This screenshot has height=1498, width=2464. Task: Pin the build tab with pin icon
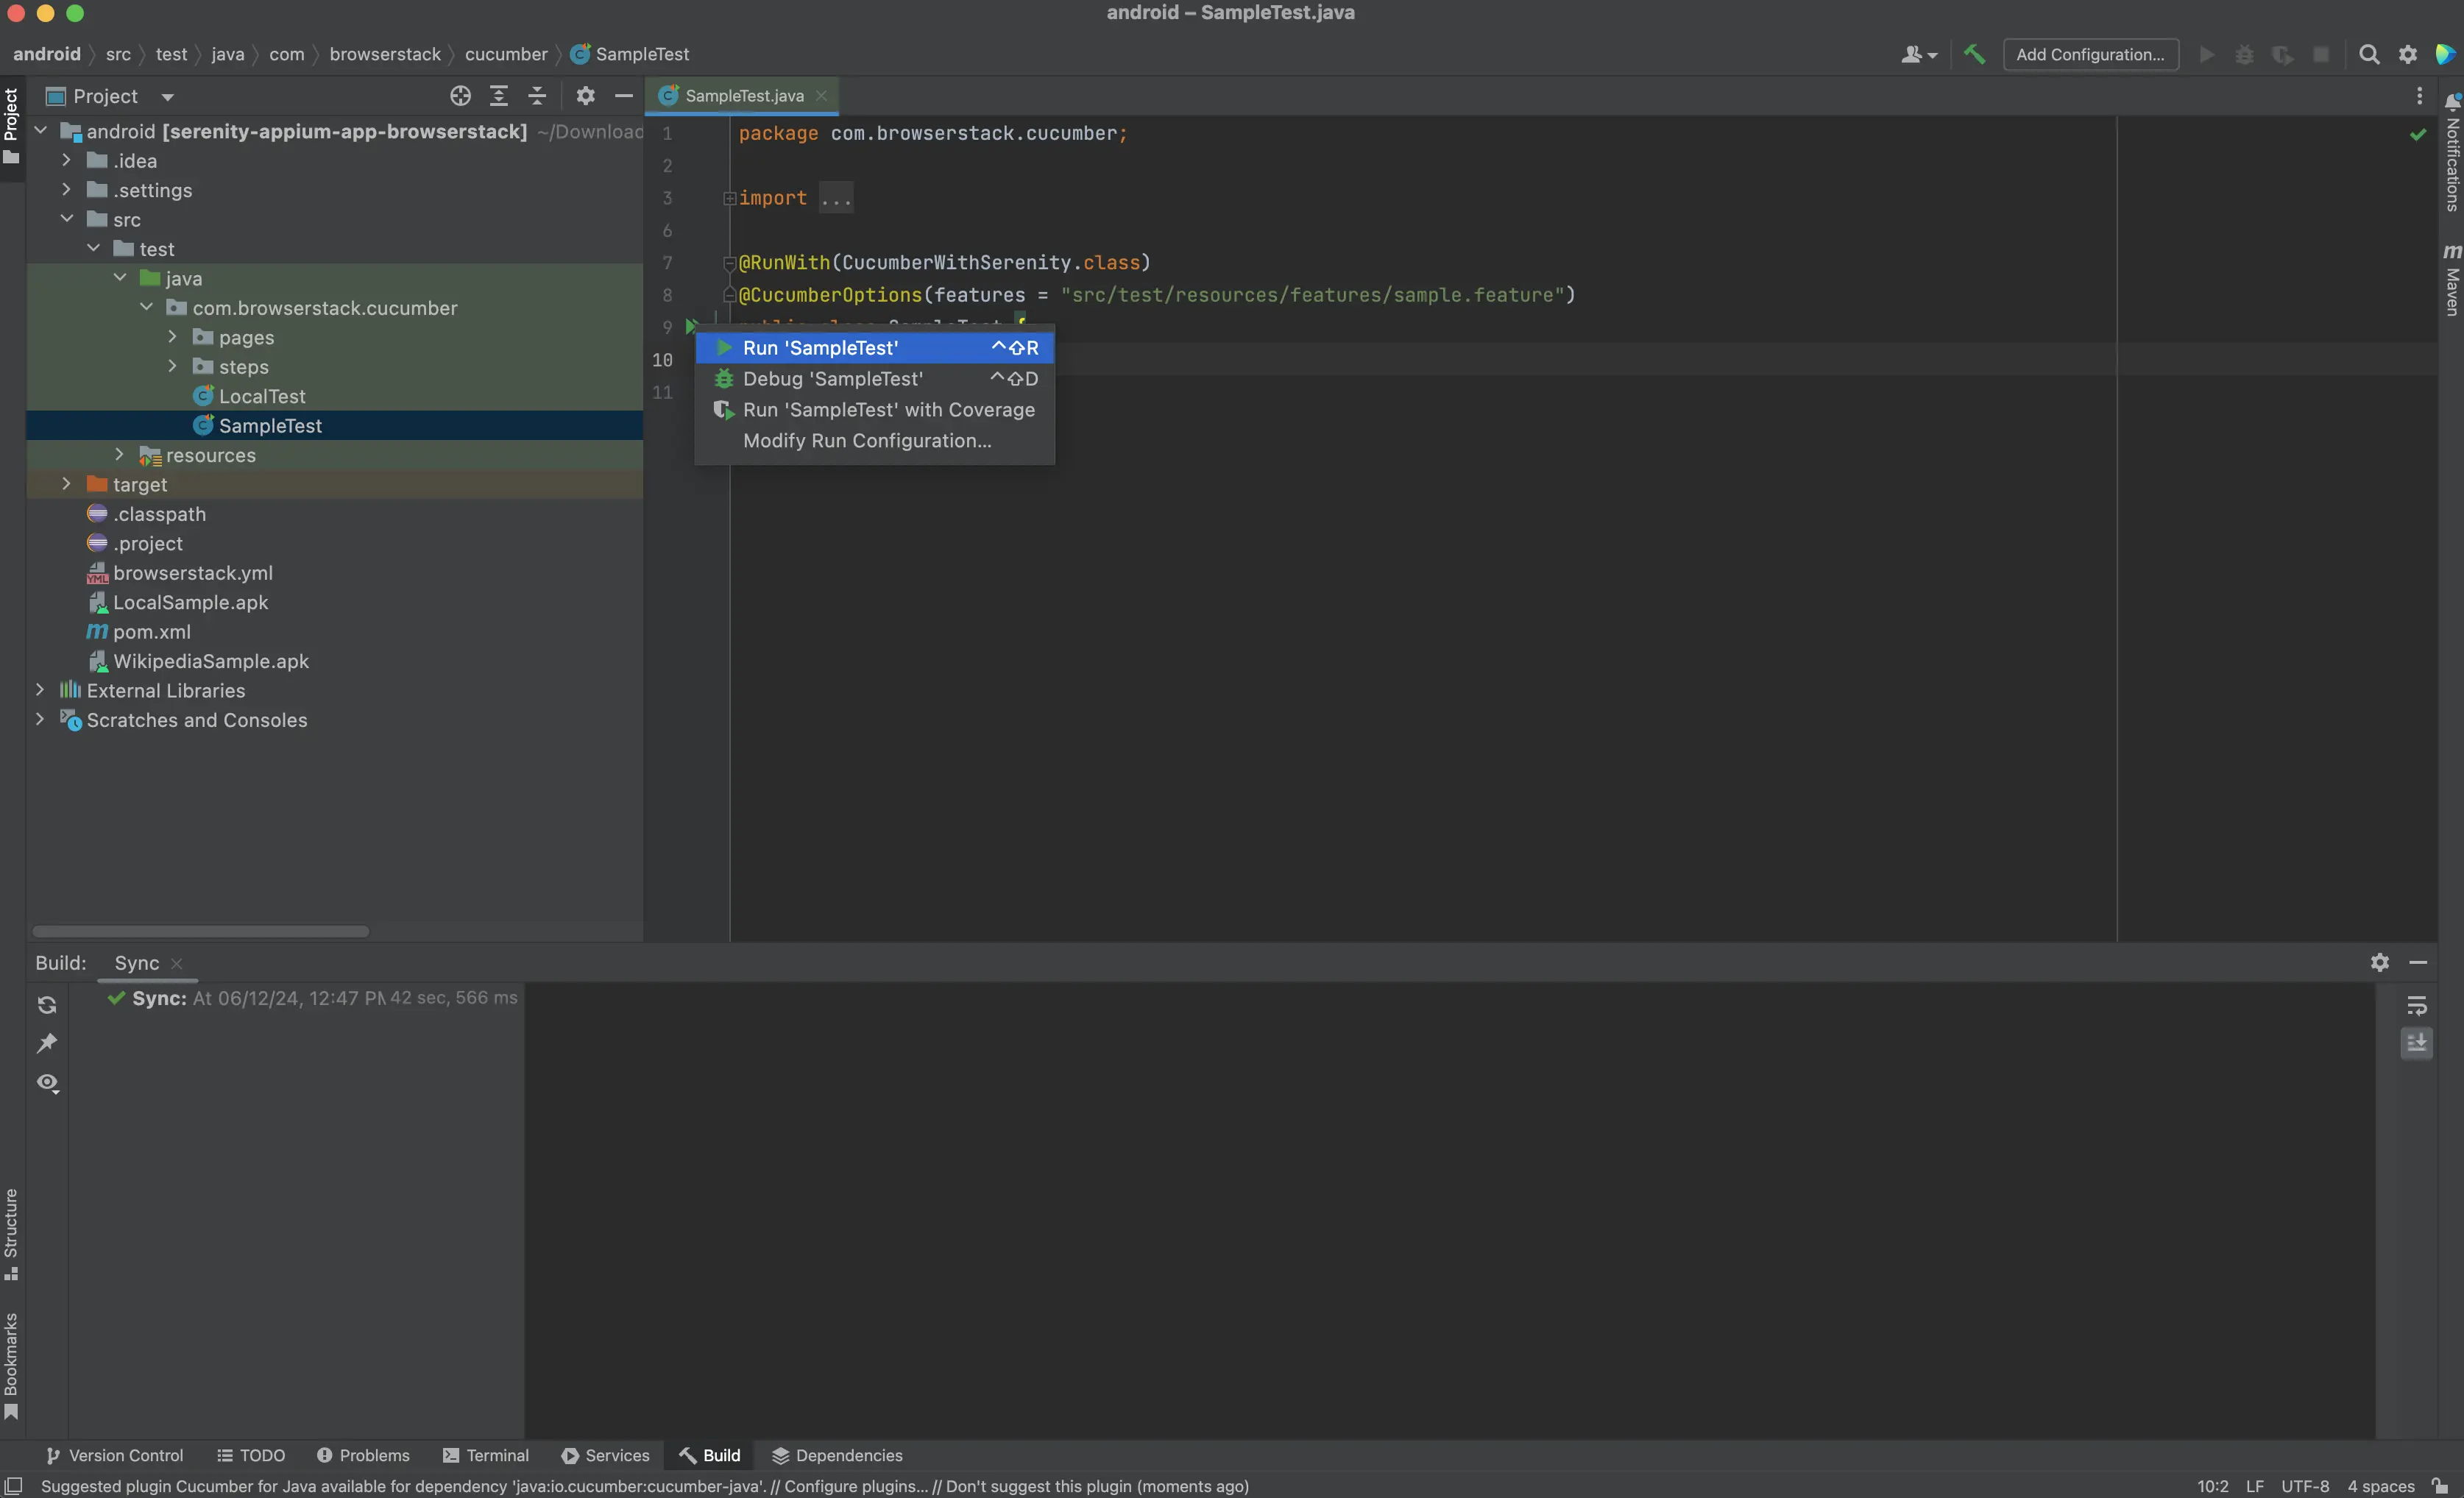[x=47, y=1043]
